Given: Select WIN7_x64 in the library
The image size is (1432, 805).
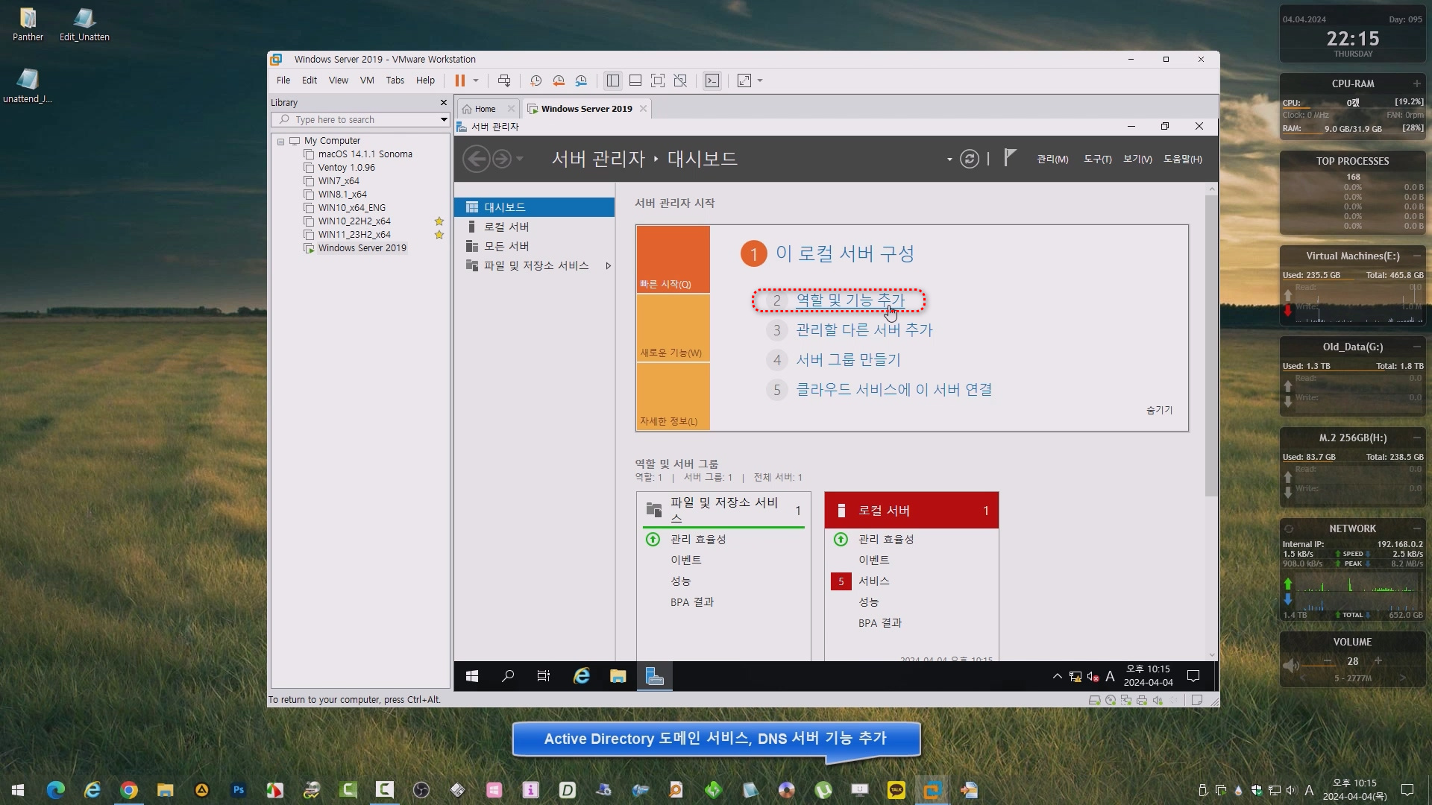Looking at the screenshot, I should click(x=339, y=181).
